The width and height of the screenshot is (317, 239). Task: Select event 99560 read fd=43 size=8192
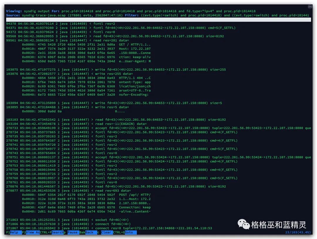coord(115,36)
